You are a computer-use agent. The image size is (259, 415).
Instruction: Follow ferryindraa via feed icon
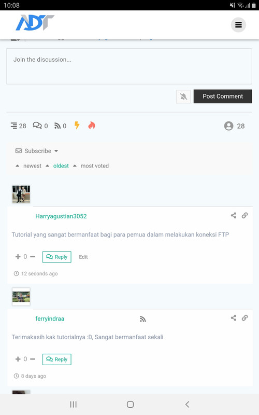click(x=143, y=319)
